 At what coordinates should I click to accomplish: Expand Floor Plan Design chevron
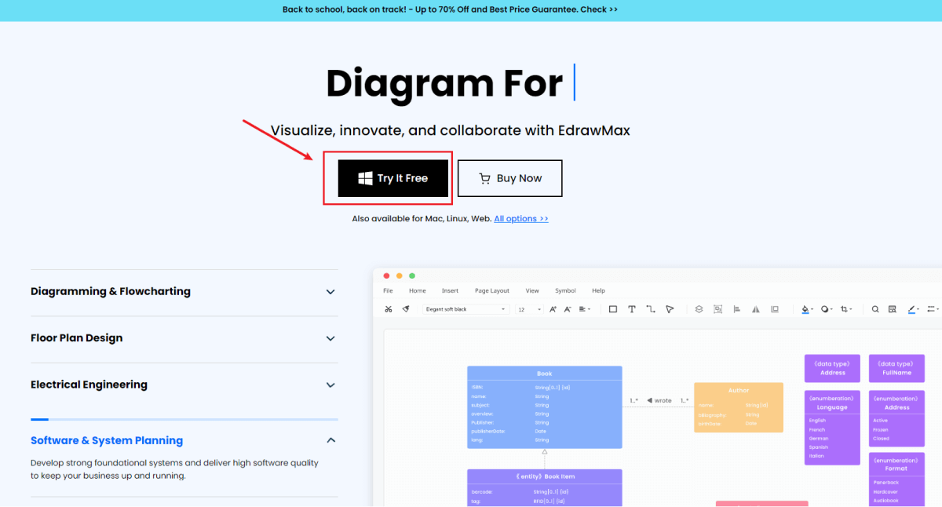pos(330,338)
